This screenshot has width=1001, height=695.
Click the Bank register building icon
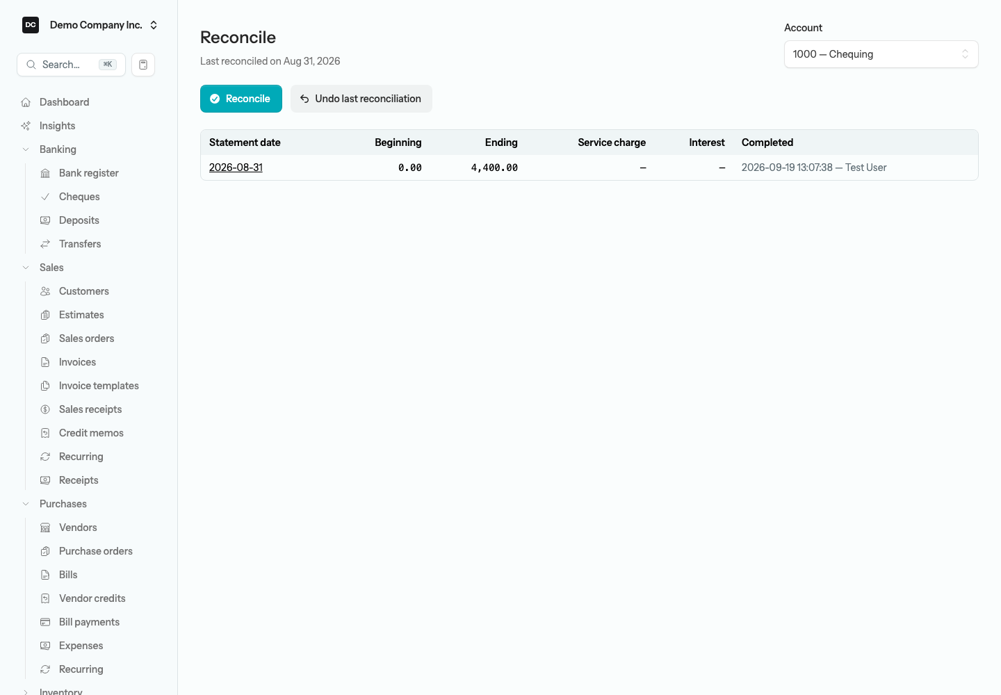45,173
